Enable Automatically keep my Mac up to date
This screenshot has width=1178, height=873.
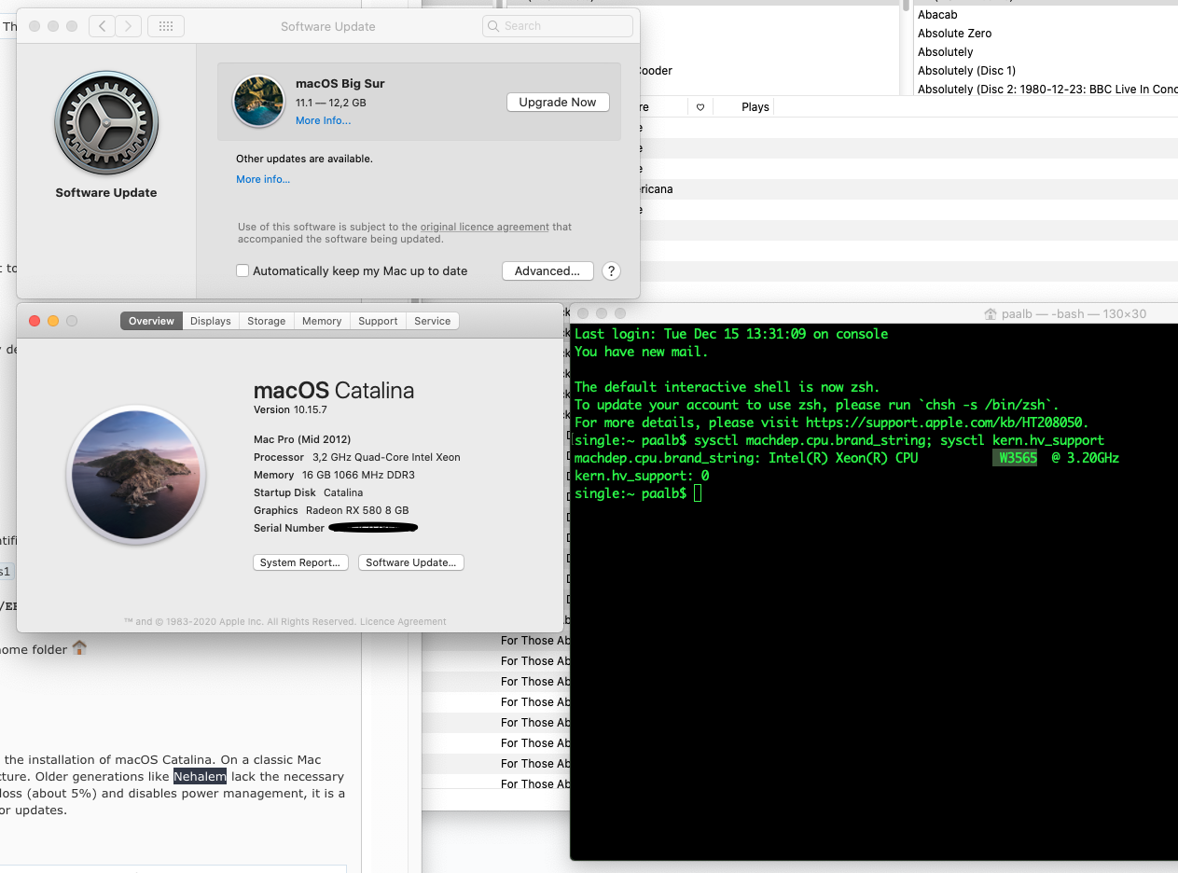243,271
